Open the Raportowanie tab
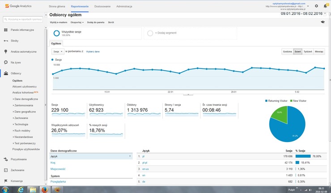This screenshot has height=193, width=331. tap(80, 6)
